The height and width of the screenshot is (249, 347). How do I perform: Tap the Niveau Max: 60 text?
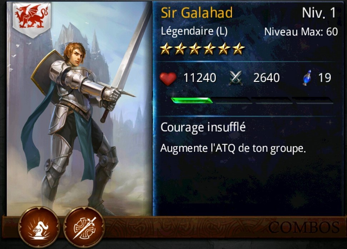(x=301, y=32)
